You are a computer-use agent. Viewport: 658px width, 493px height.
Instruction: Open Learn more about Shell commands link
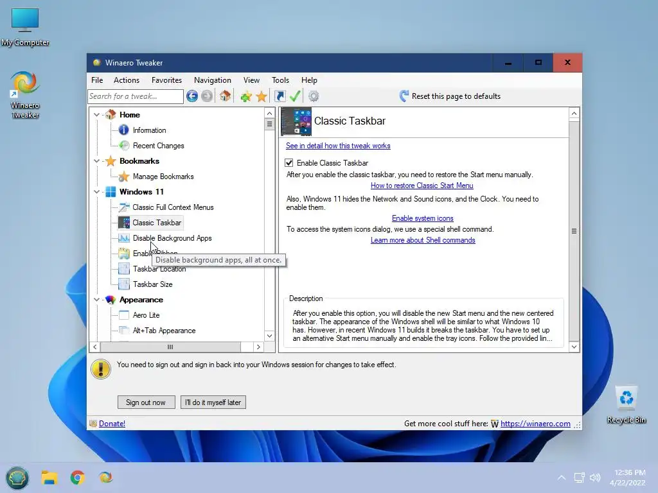(423, 240)
